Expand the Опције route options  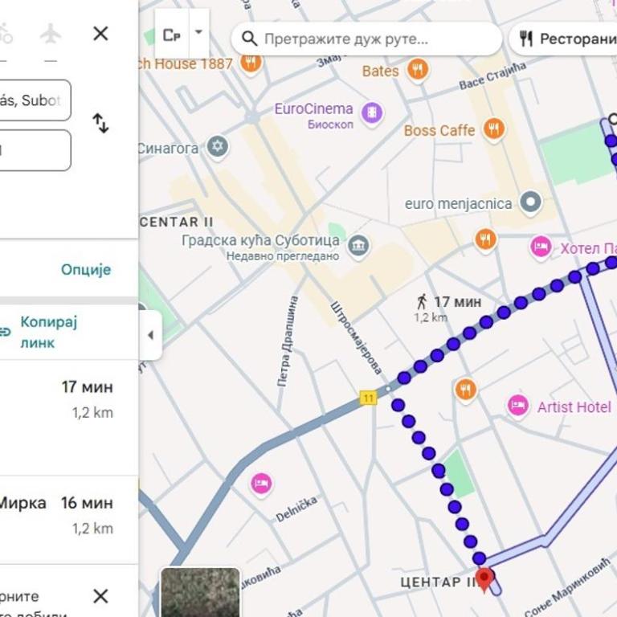[x=86, y=269]
